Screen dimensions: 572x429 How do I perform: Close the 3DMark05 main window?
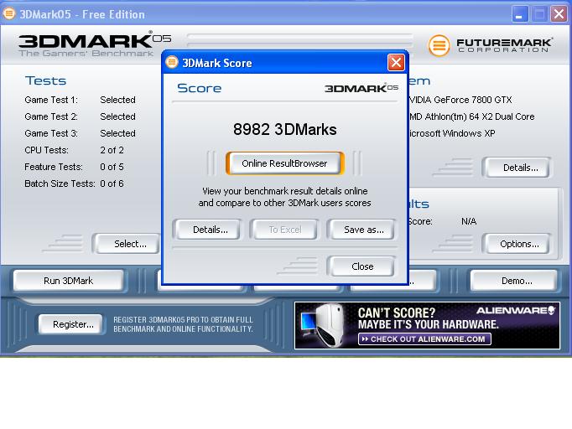click(559, 14)
